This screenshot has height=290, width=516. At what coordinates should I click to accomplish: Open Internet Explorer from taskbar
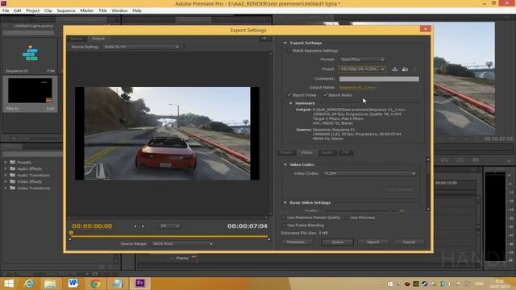(29, 284)
